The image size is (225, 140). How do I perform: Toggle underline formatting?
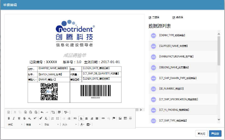[19, 118]
